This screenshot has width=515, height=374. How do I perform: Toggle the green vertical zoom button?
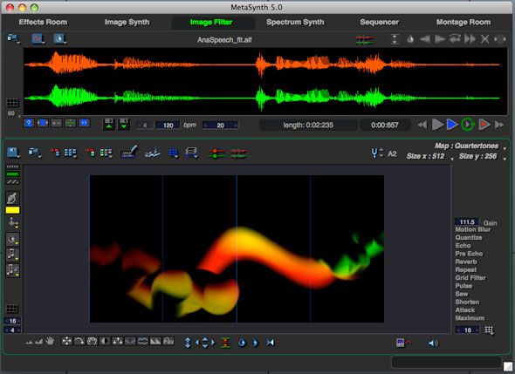[x=71, y=123]
